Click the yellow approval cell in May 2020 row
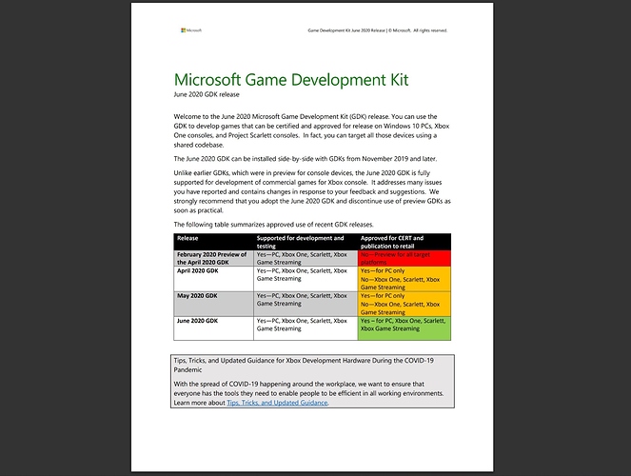The width and height of the screenshot is (631, 476). click(x=404, y=304)
